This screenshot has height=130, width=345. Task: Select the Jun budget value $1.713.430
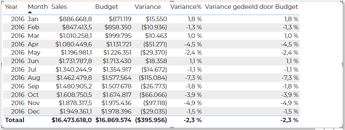(117, 61)
